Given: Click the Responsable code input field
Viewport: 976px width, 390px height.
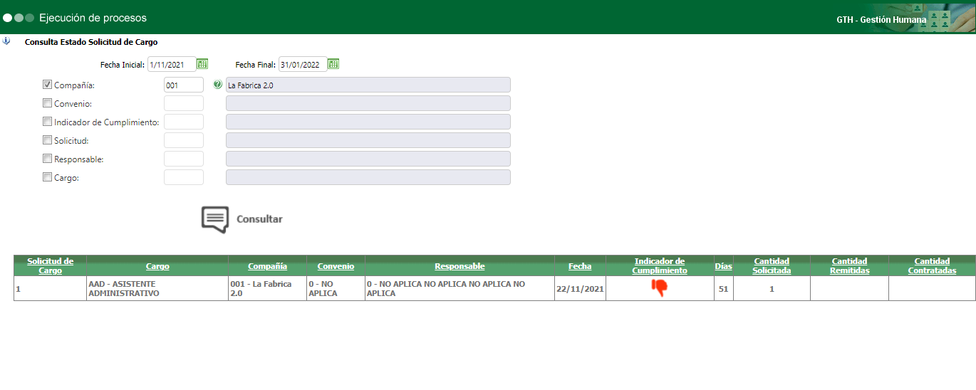Looking at the screenshot, I should [x=184, y=159].
